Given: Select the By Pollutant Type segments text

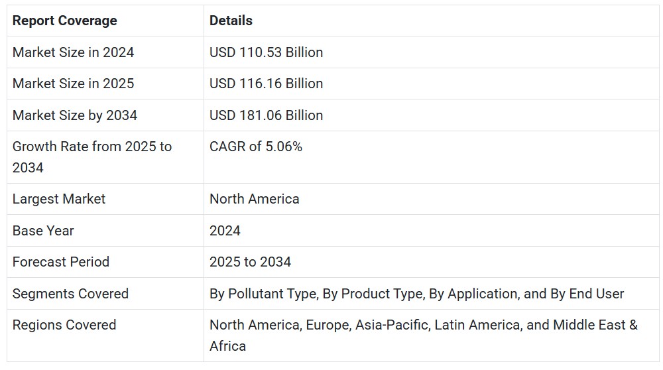Looking at the screenshot, I should click(416, 294).
